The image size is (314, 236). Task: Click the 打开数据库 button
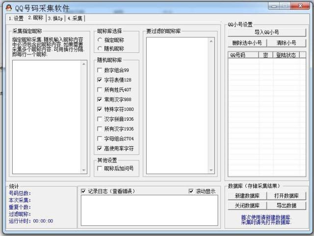[287, 196]
